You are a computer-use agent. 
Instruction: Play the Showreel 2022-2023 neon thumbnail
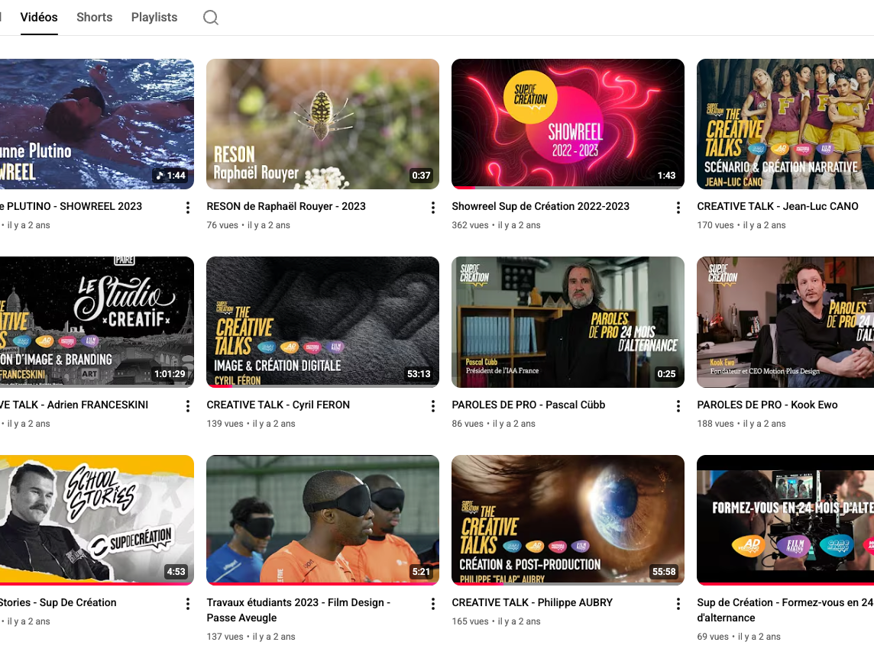click(568, 124)
